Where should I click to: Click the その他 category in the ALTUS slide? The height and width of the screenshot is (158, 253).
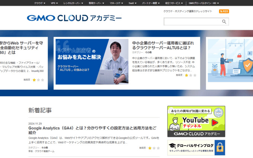pos(148,52)
